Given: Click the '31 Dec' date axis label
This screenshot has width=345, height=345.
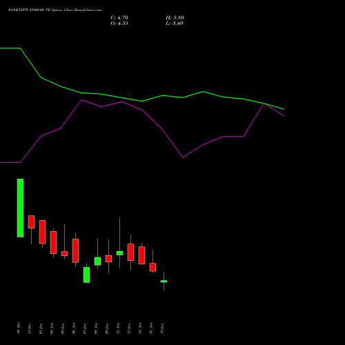Looking at the screenshot, I should click(x=30, y=328).
